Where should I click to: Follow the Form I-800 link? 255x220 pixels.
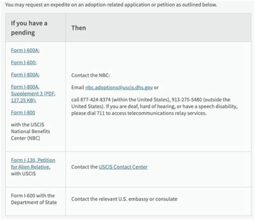[x=23, y=112]
